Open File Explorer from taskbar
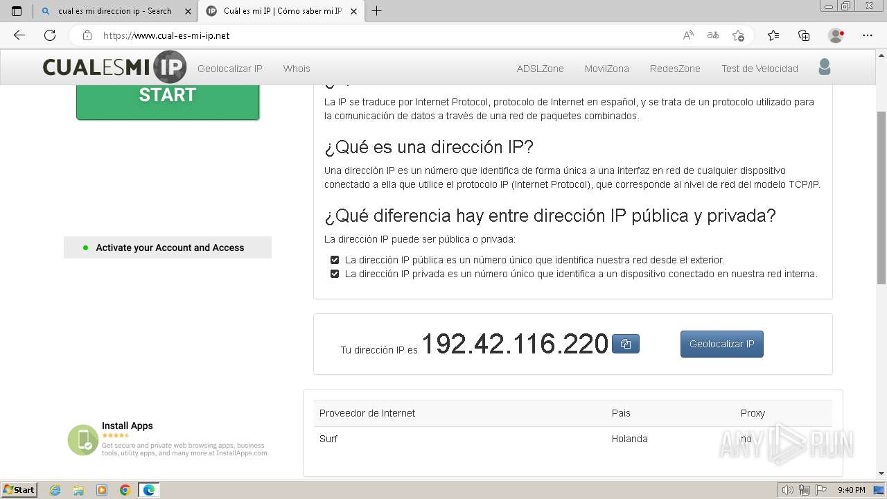887x499 pixels. (78, 490)
